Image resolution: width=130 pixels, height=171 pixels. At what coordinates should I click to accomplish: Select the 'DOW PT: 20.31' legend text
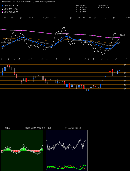pyautogui.click(x=11, y=12)
